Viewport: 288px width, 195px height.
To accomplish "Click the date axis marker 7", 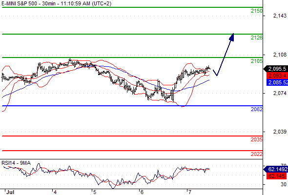I will pos(190,192).
